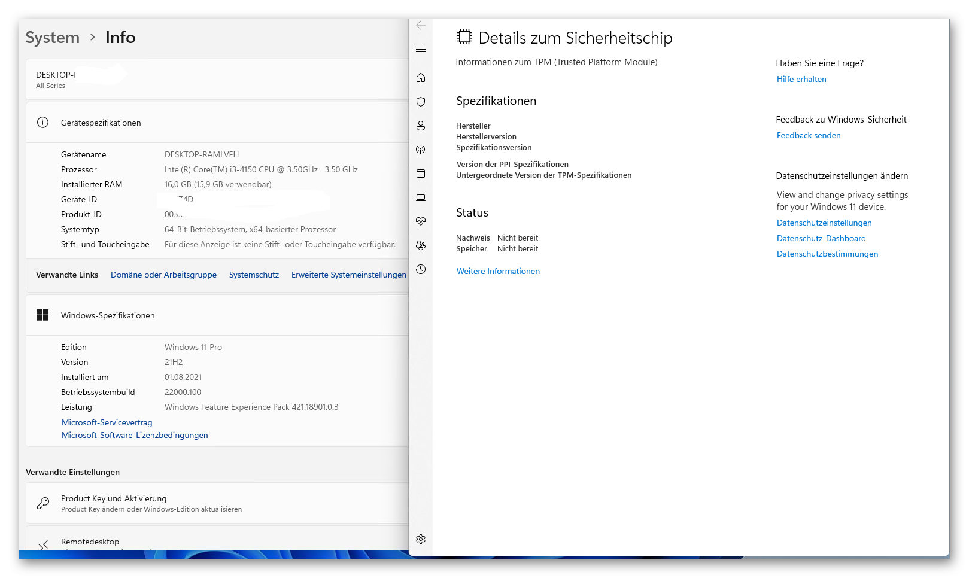Click the Hersteller specification label
The width and height of the screenshot is (969, 578).
point(473,126)
